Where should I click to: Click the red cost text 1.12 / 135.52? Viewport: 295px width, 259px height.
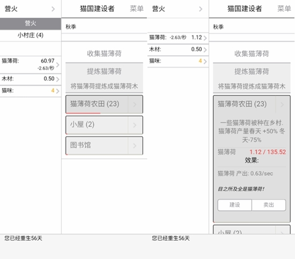coord(268,152)
